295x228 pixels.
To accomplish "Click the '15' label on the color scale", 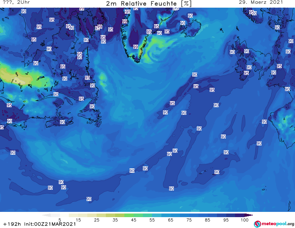I will [78, 220].
